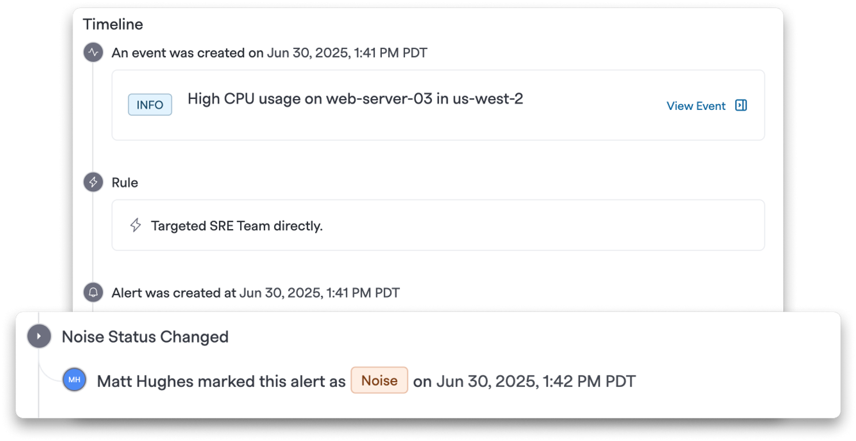
Task: Click the Noise Status Changed heading
Action: tap(145, 337)
